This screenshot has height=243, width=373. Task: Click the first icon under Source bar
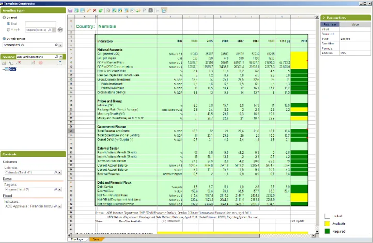(x=4, y=63)
